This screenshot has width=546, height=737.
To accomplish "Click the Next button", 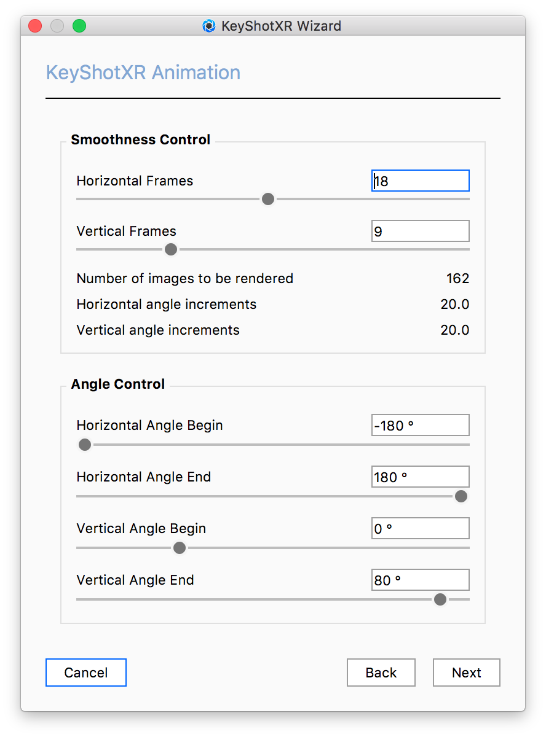I will pyautogui.click(x=466, y=673).
